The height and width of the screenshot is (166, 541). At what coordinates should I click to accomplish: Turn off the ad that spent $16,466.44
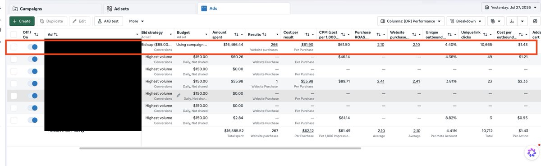click(x=32, y=47)
